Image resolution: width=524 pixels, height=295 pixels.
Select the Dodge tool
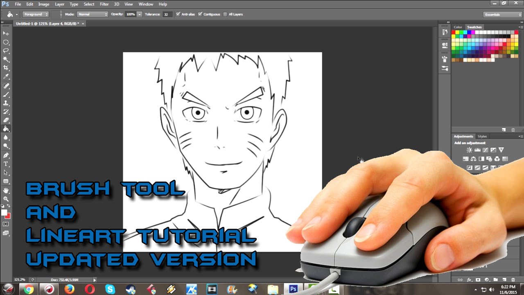(6, 146)
